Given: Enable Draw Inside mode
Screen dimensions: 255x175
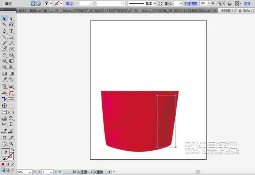Looking at the screenshot, I should [13, 170].
